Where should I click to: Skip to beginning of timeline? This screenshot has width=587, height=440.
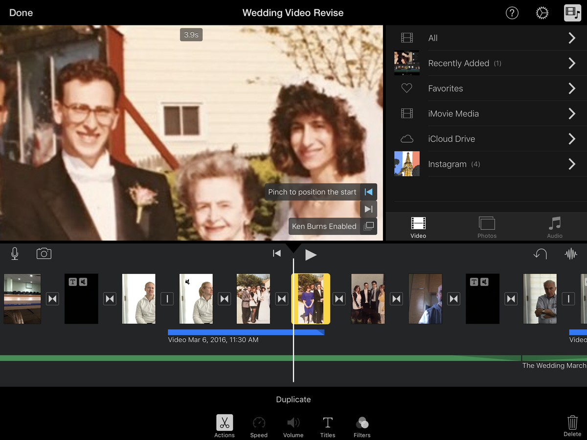(277, 253)
